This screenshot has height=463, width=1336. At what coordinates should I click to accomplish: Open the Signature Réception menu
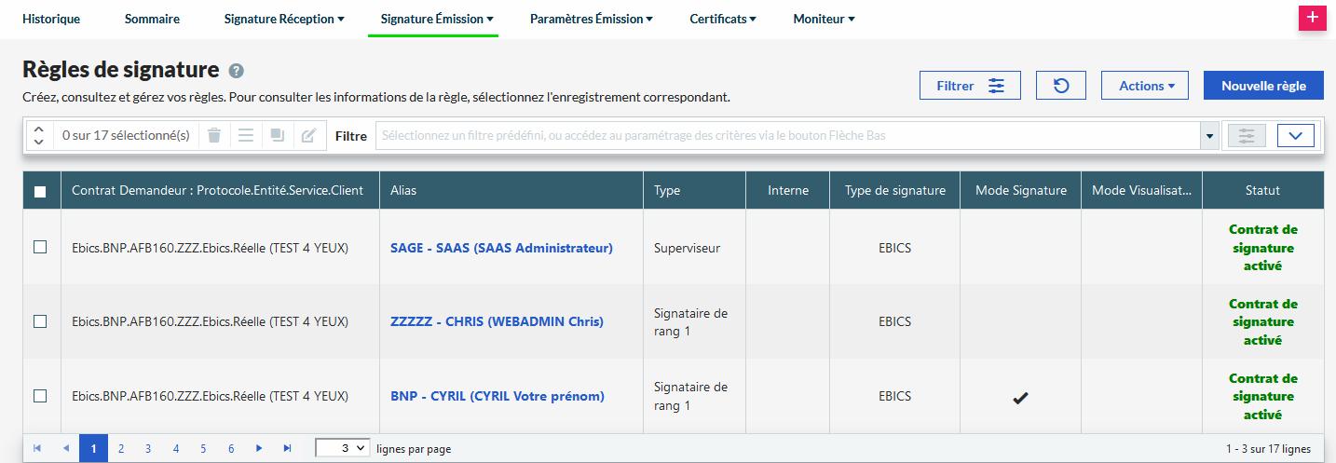[x=284, y=19]
